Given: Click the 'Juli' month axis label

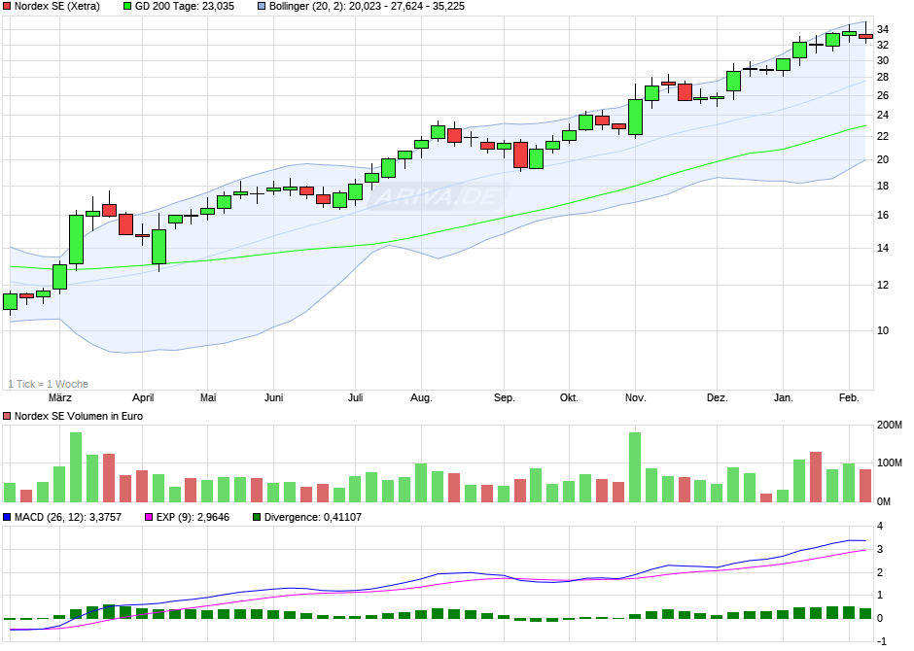Looking at the screenshot, I should 356,397.
